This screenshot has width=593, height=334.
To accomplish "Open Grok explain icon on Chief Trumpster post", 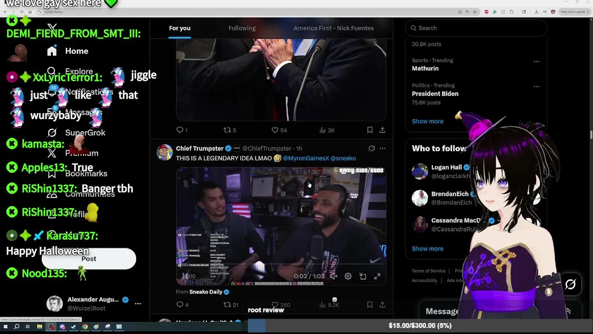I will pos(372,148).
